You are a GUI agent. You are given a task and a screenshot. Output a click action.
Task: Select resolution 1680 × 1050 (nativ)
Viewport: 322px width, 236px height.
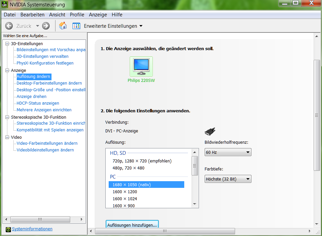coord(146,185)
